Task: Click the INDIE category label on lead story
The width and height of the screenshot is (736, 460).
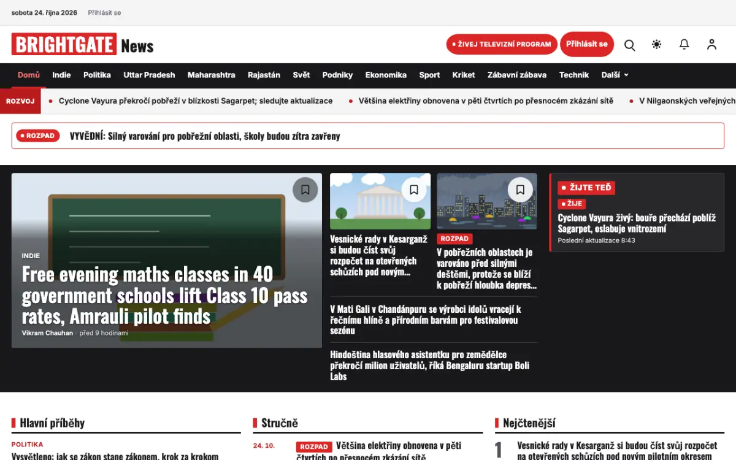Action: tap(31, 256)
